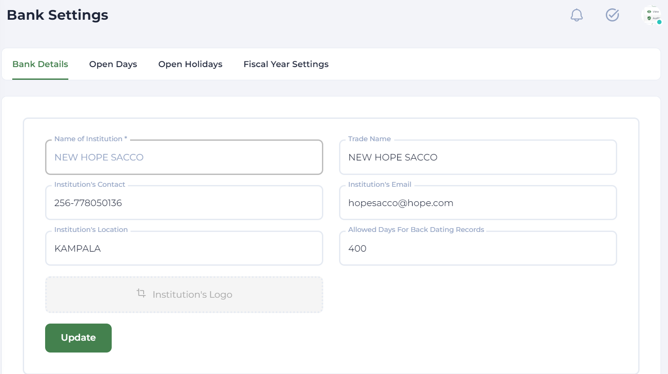Click the 'Allowed Days For Back Dating Records' label
Viewport: 668px width, 374px height.
(416, 230)
